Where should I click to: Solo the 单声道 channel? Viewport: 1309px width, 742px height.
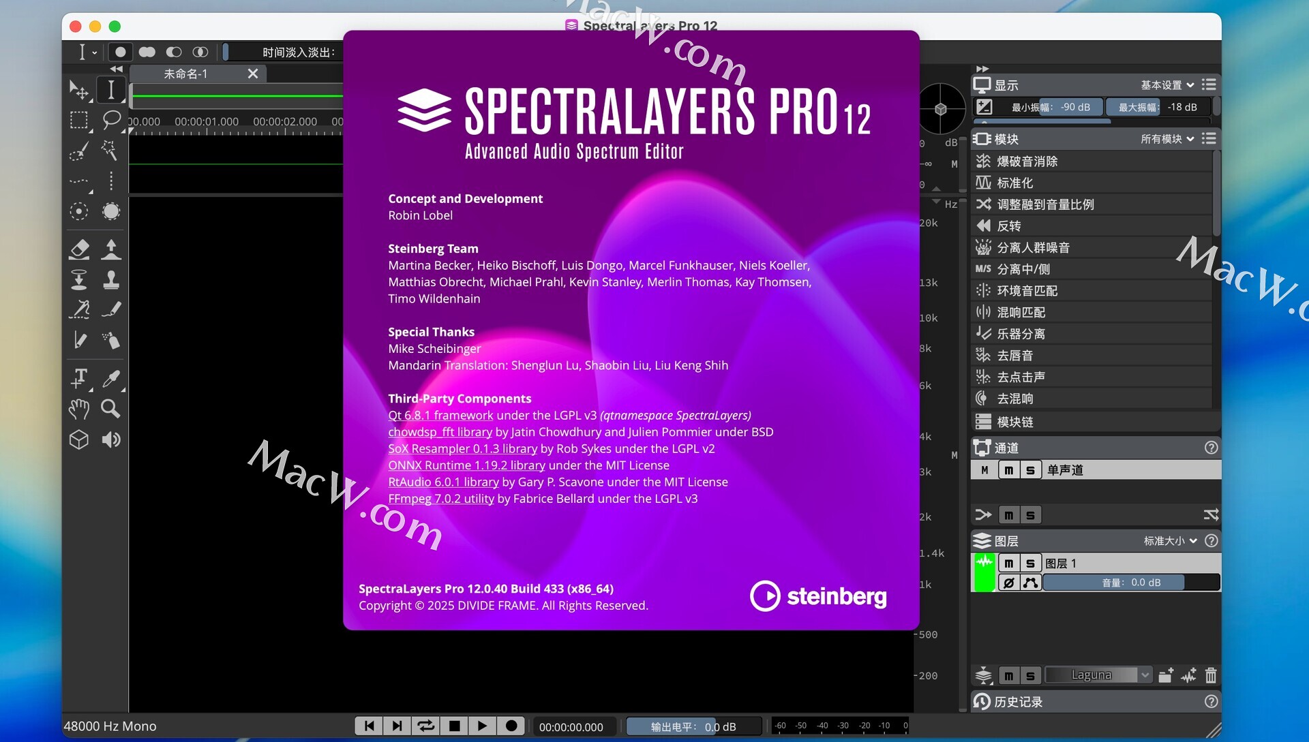(x=1030, y=470)
